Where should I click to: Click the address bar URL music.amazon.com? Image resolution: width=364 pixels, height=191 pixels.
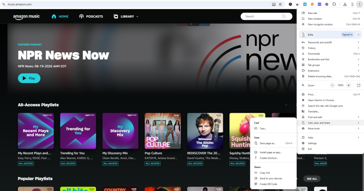(x=20, y=4)
